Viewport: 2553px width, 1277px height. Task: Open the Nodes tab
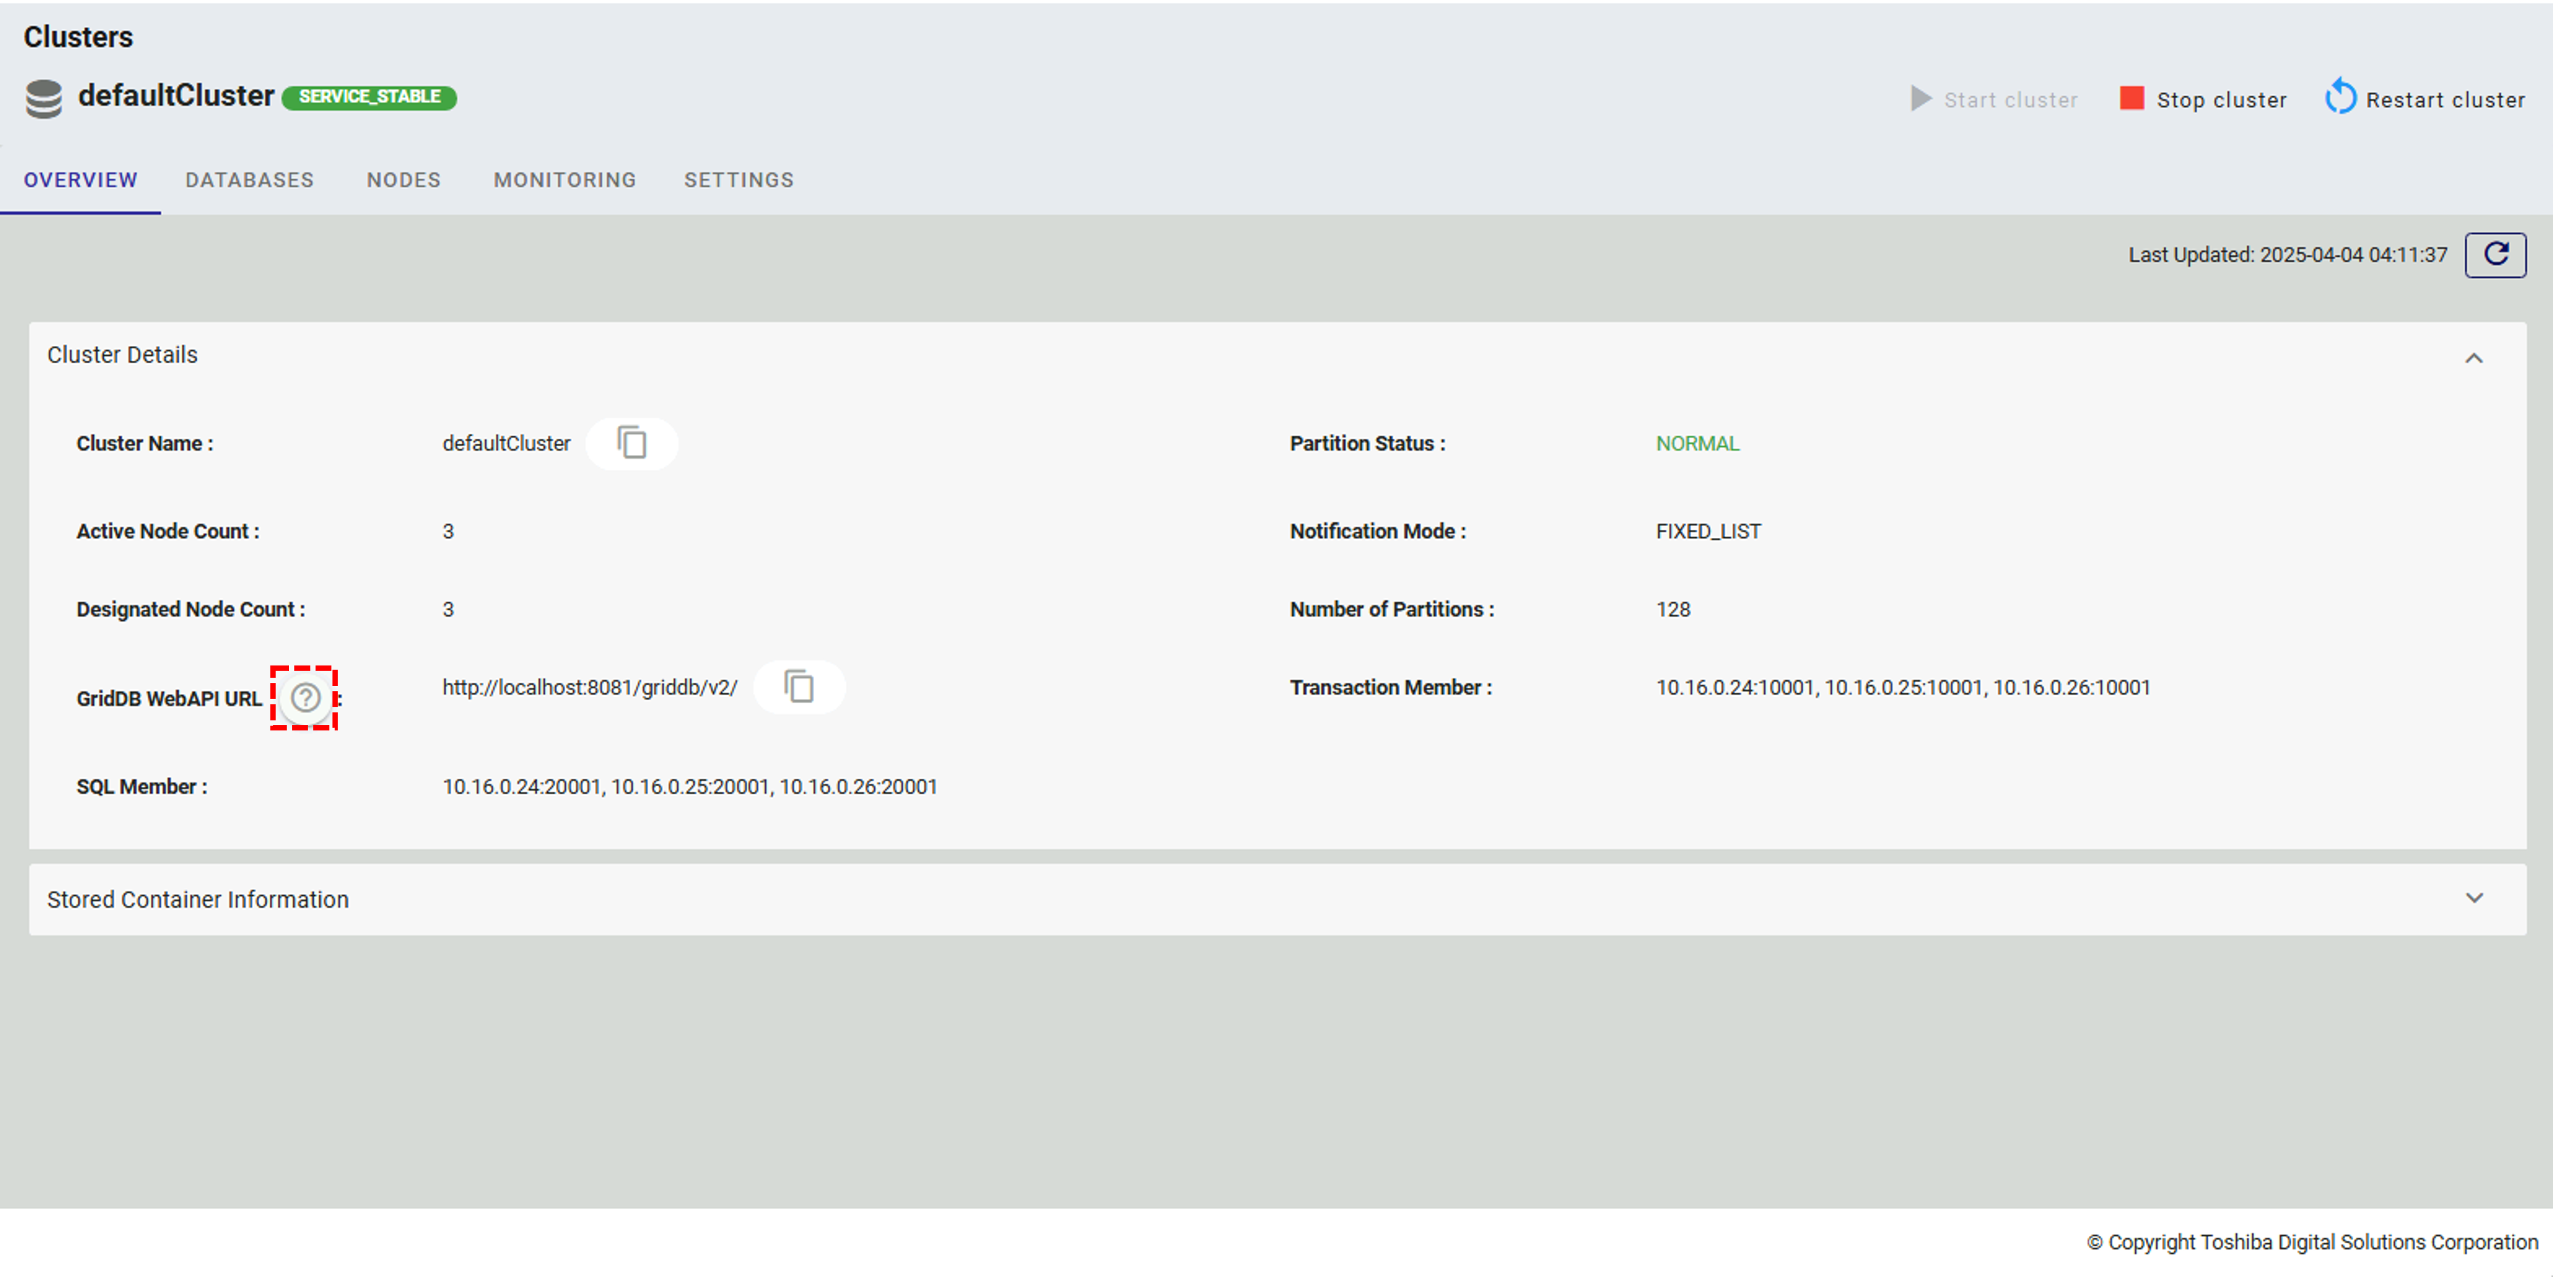coord(403,180)
